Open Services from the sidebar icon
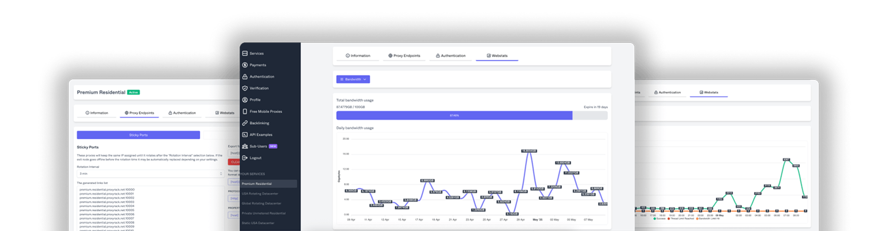The image size is (887, 231). [x=245, y=54]
